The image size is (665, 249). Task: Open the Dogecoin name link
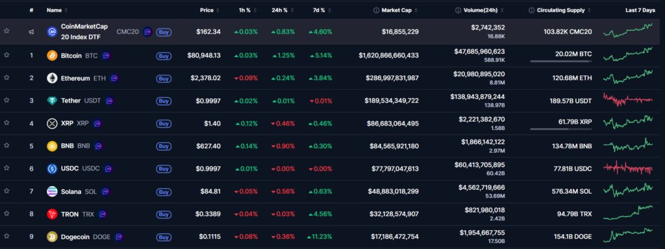click(x=75, y=237)
